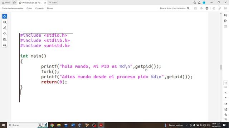This screenshot has height=128, width=229.
Task: Click the Récord máximo weather widget
Action: (174, 125)
